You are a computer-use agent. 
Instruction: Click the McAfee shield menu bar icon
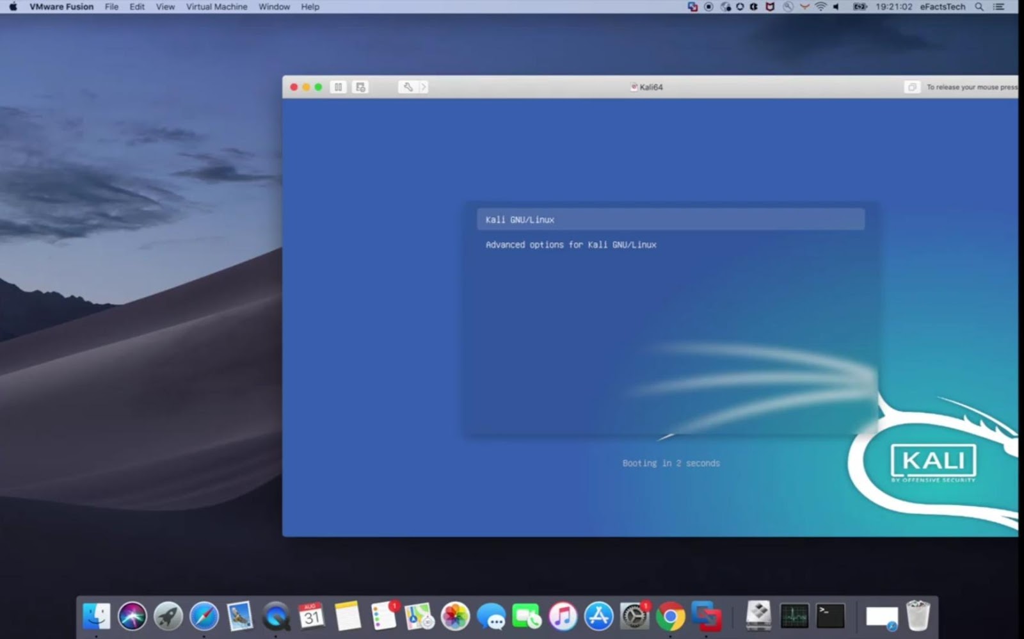770,6
